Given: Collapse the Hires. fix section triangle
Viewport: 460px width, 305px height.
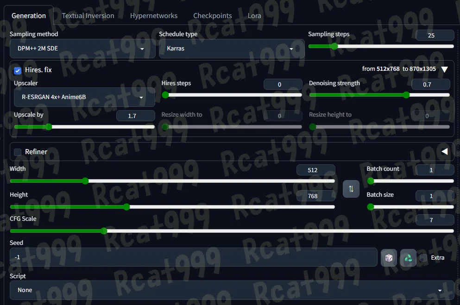Looking at the screenshot, I should (x=444, y=69).
